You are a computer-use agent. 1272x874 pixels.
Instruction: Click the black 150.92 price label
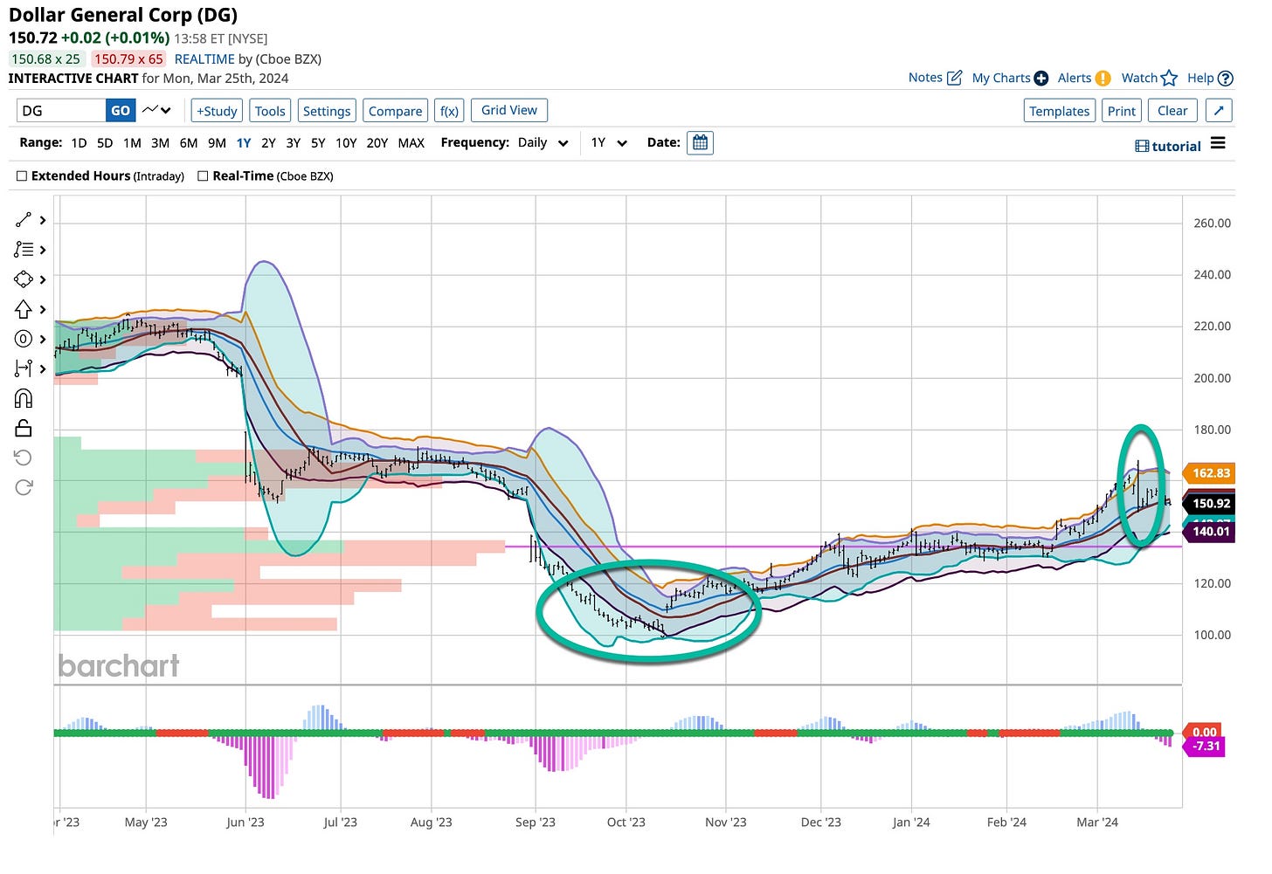coord(1208,503)
